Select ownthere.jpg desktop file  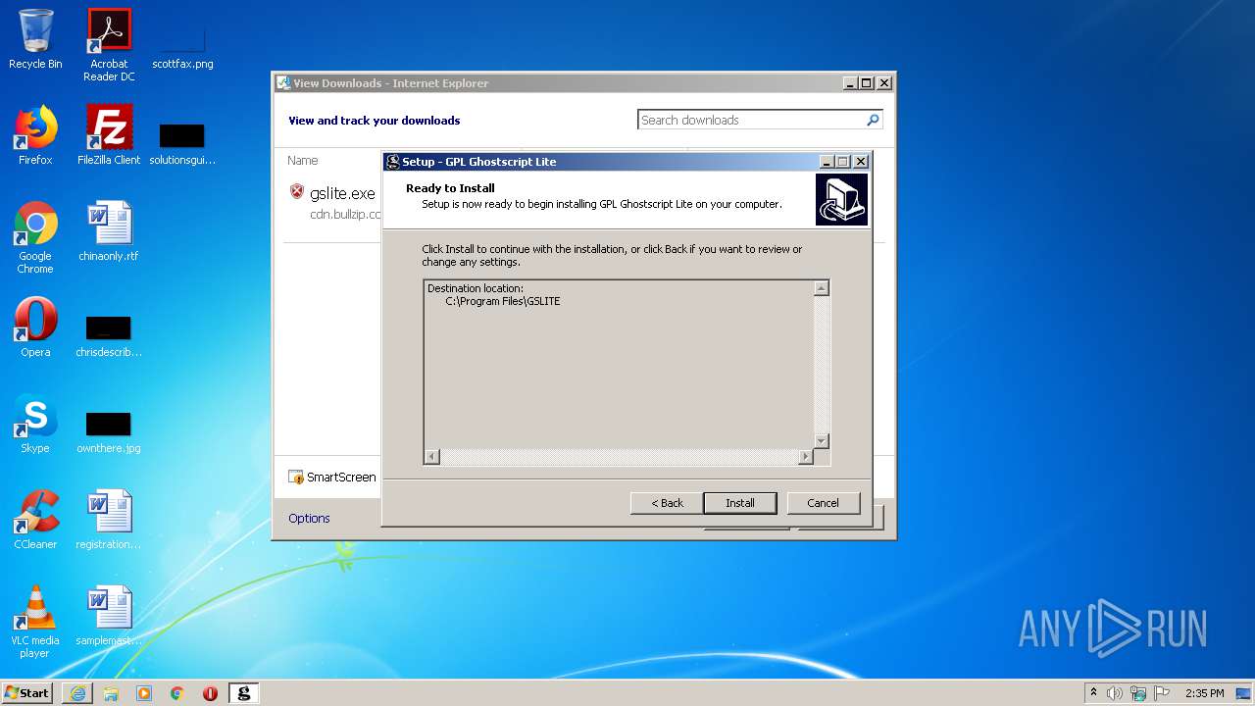[x=109, y=430]
